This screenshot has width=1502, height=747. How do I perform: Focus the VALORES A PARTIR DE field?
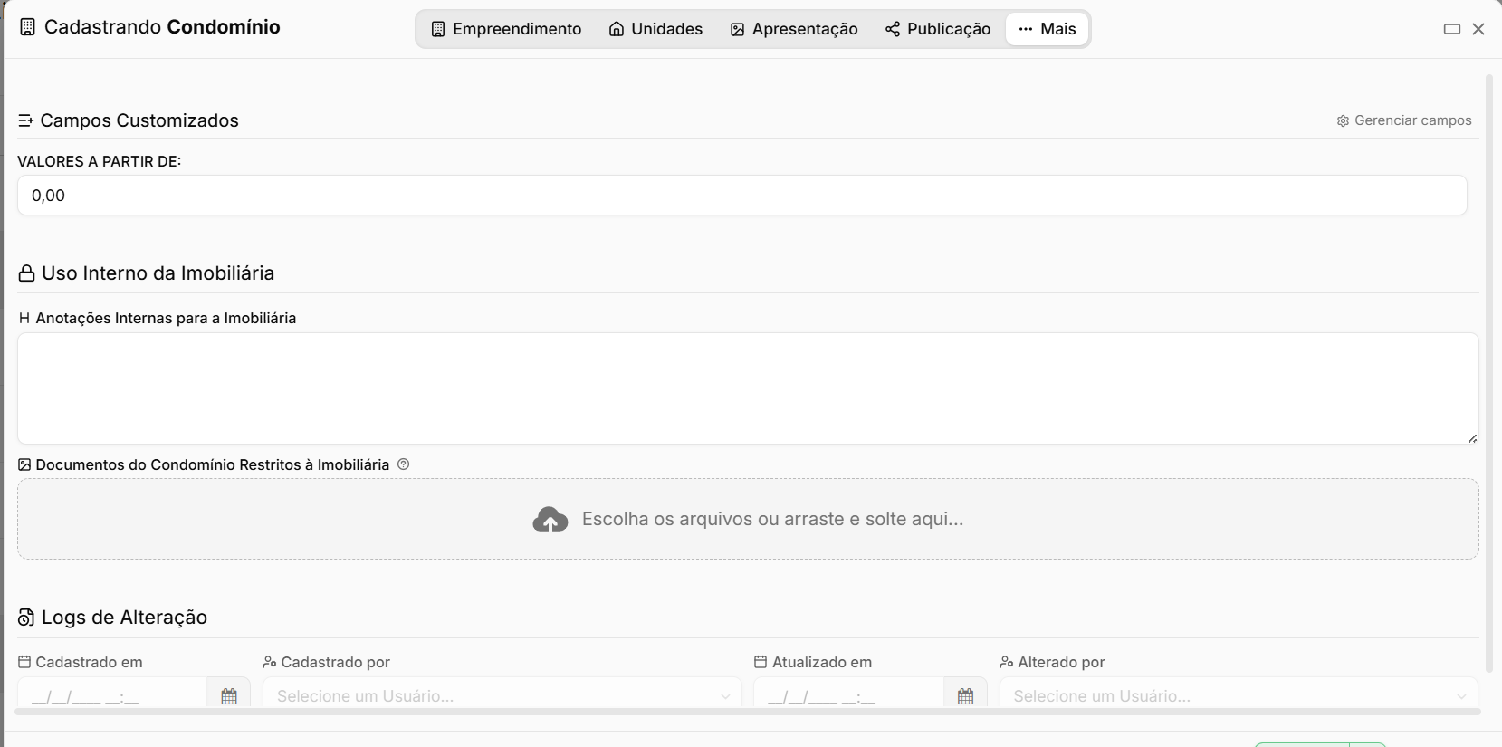pyautogui.click(x=741, y=196)
